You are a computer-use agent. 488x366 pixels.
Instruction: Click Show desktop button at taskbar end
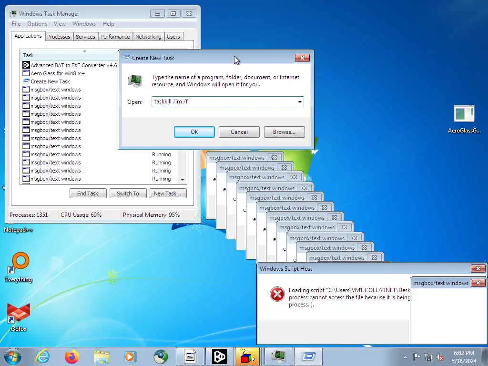click(x=485, y=356)
